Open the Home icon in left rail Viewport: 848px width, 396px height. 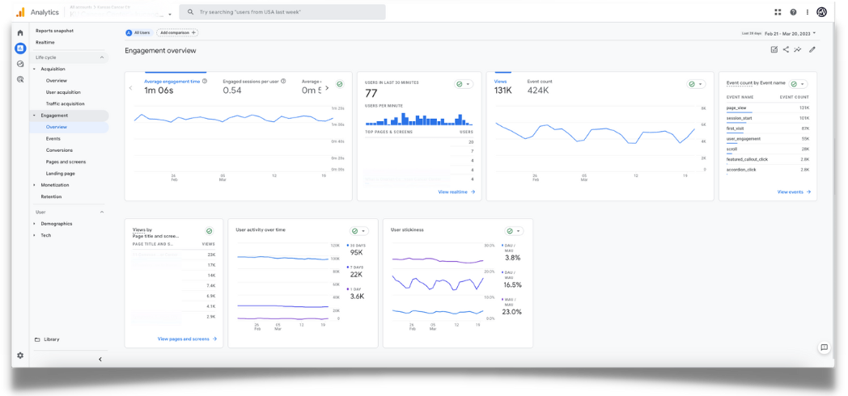pos(20,33)
